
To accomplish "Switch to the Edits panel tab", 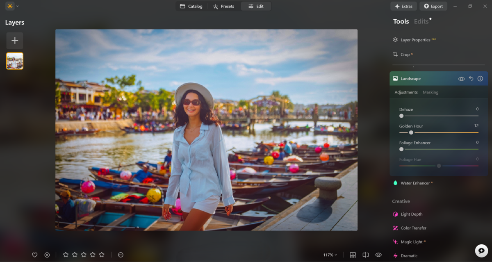I will point(421,22).
